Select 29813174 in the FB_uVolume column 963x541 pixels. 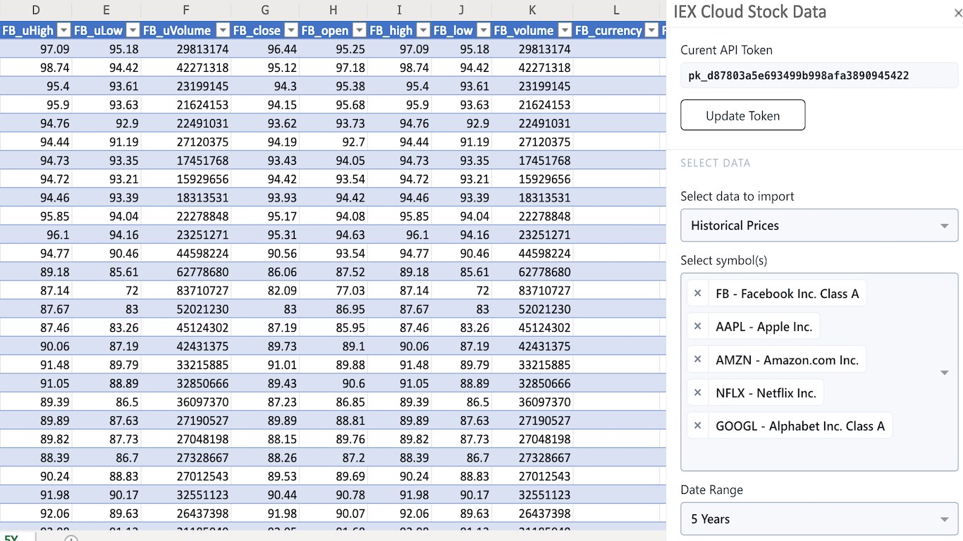click(x=186, y=49)
